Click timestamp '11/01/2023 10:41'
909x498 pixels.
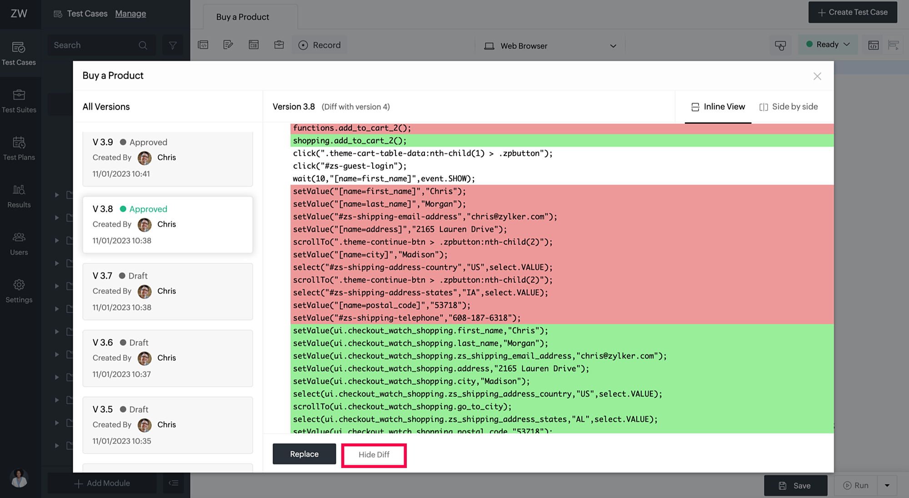click(x=121, y=174)
